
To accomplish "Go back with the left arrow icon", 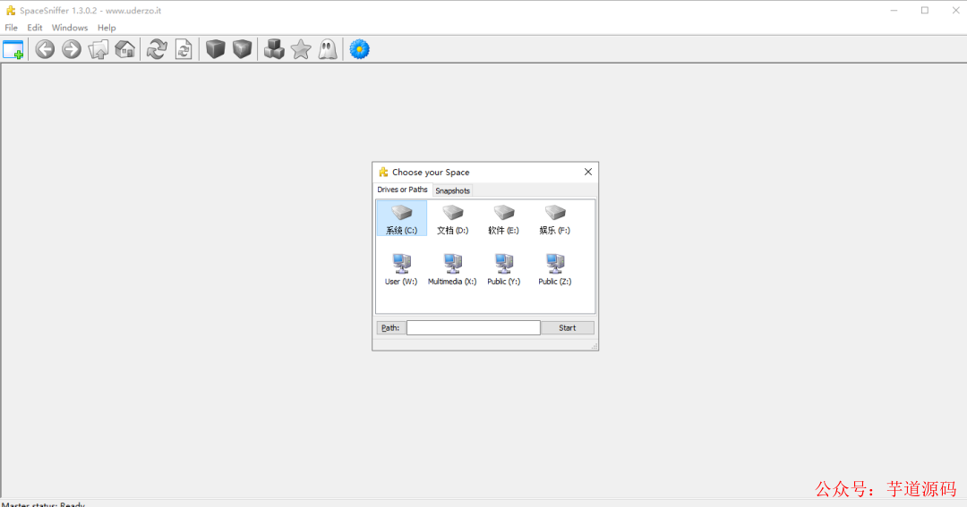I will 45,49.
